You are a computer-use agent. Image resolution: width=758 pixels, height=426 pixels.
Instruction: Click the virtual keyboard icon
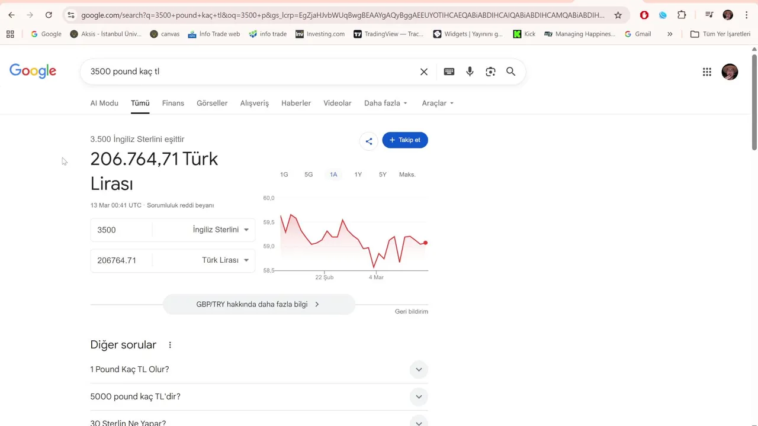(x=449, y=72)
